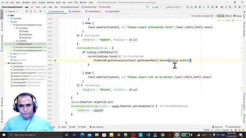Open the App Inspection tool window

(96, 127)
